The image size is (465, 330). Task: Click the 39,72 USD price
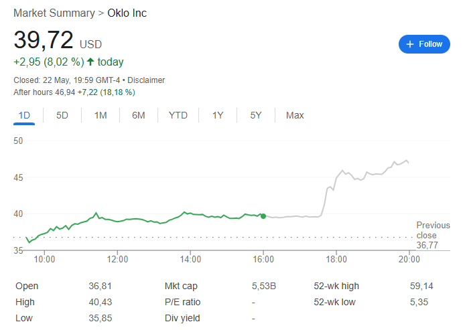(57, 41)
